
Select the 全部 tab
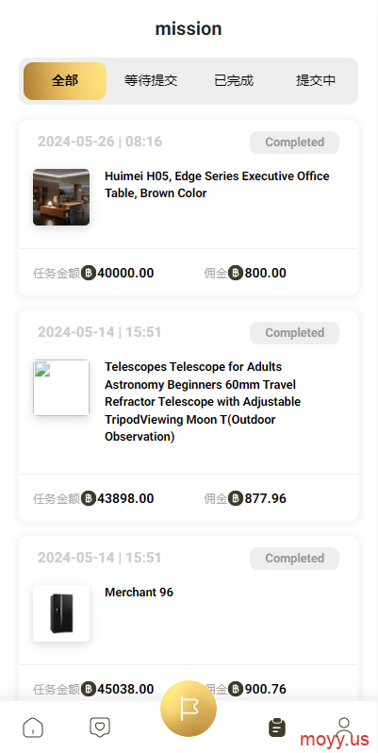[65, 81]
